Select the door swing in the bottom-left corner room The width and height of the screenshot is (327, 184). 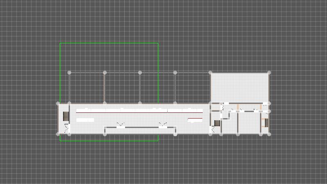(67, 129)
